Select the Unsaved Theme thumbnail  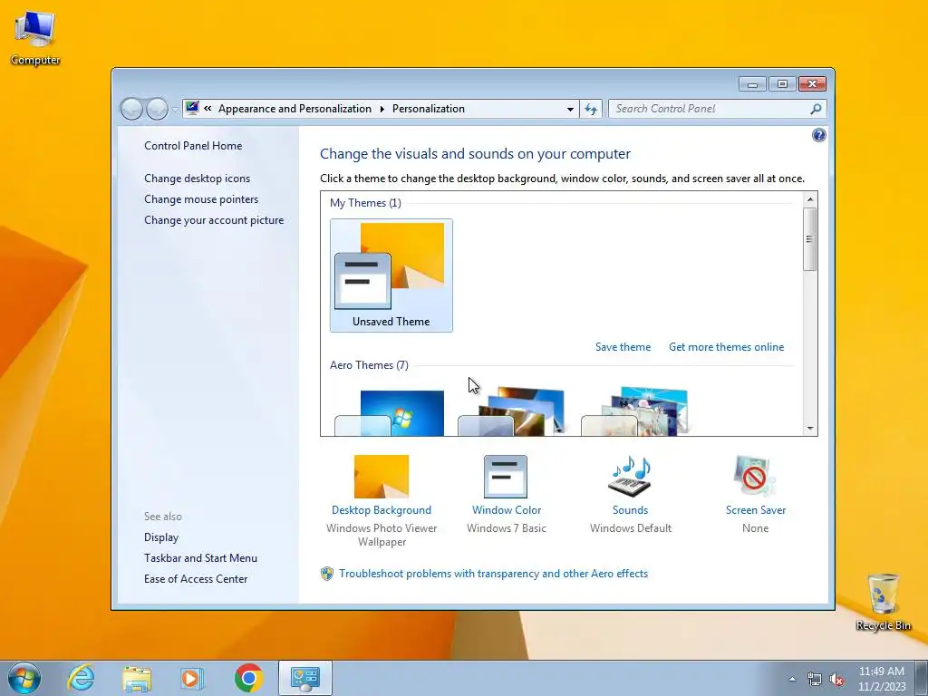point(391,275)
